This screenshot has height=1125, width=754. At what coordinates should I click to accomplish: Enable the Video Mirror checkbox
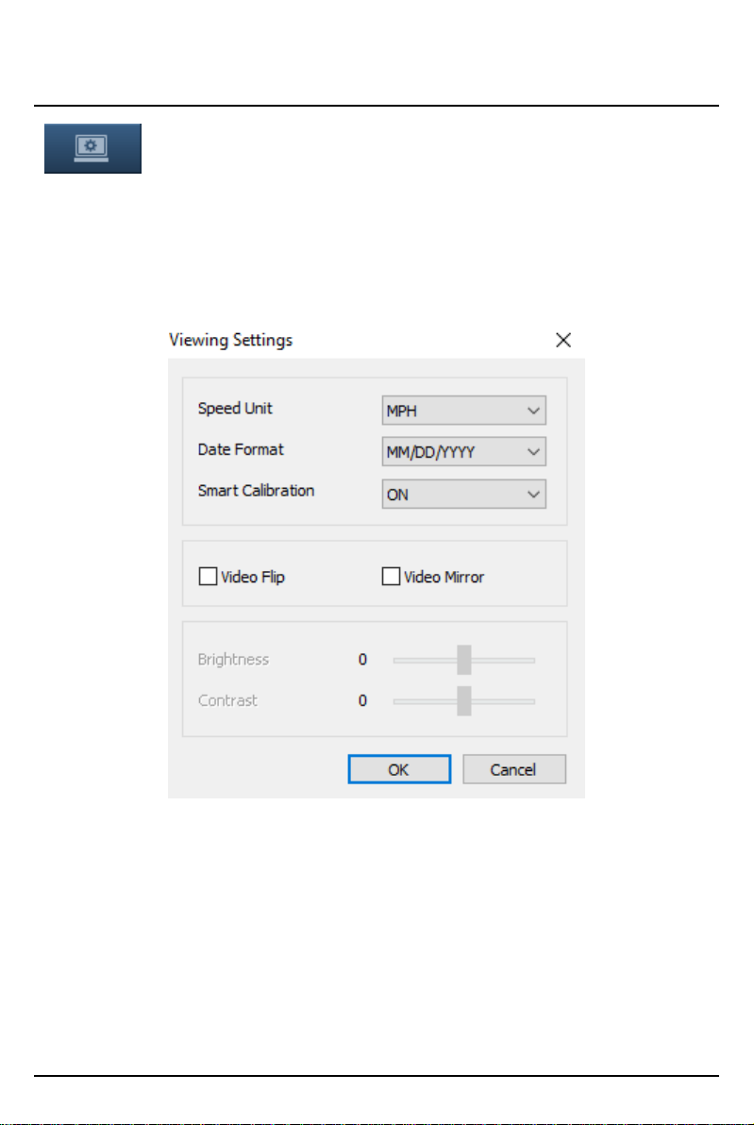[391, 576]
